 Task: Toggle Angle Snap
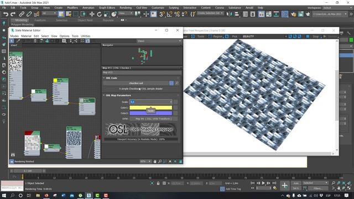pos(169,14)
